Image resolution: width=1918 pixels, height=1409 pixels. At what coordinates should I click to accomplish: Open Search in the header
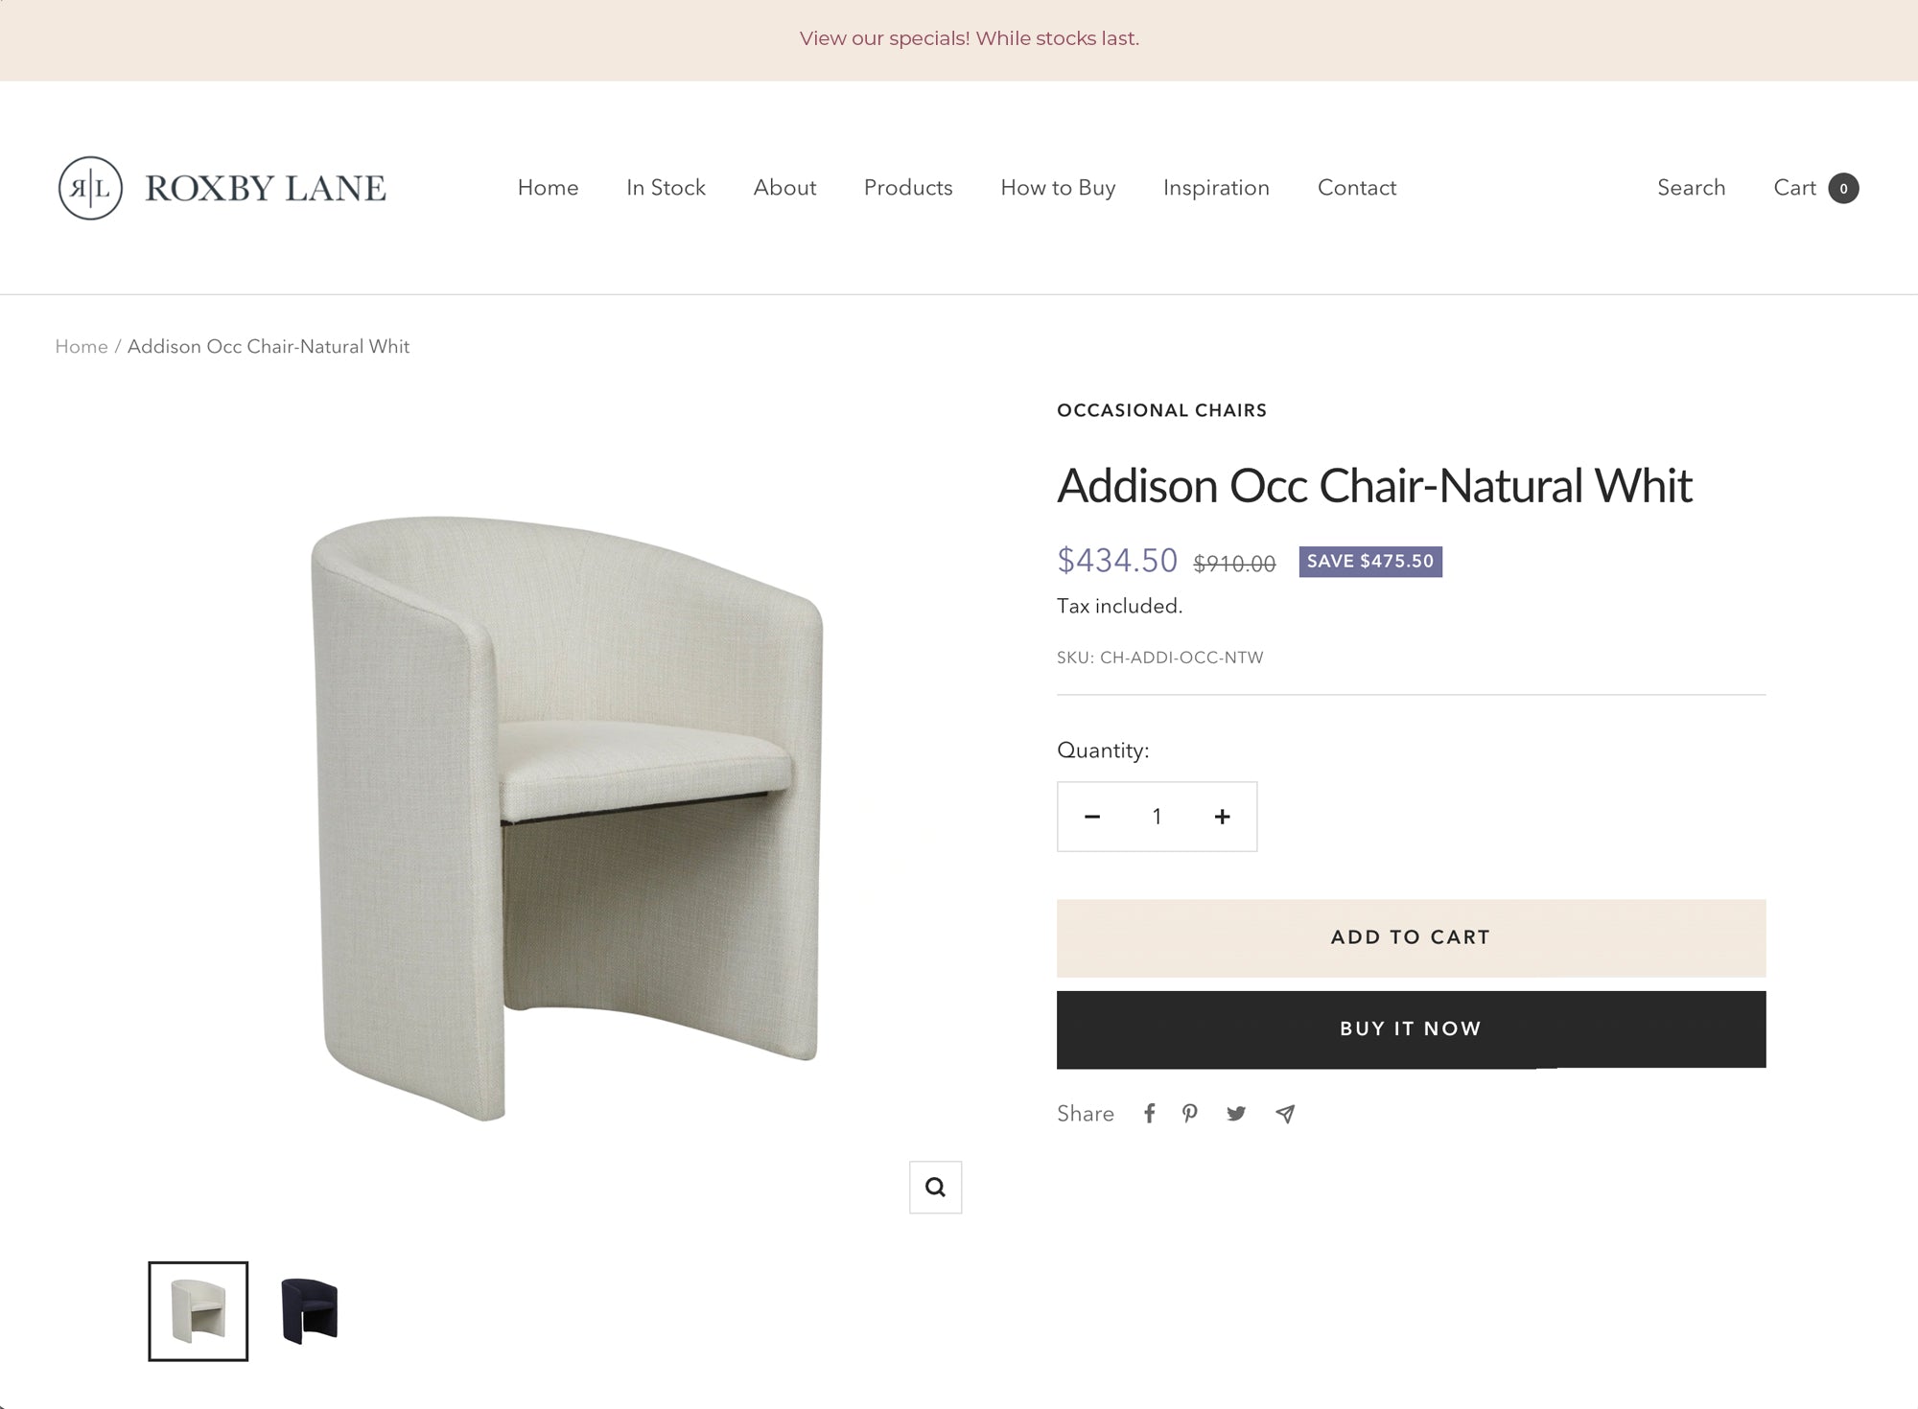[x=1691, y=188]
